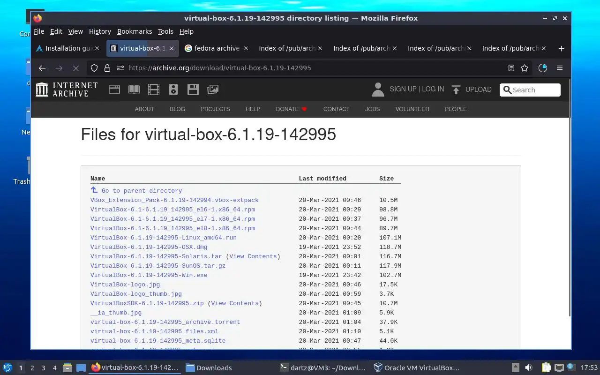This screenshot has width=600, height=375.
Task: Open the Tools menu
Action: pyautogui.click(x=165, y=31)
